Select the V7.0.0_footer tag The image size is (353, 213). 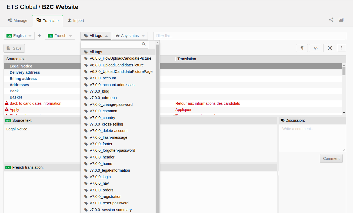point(101,144)
